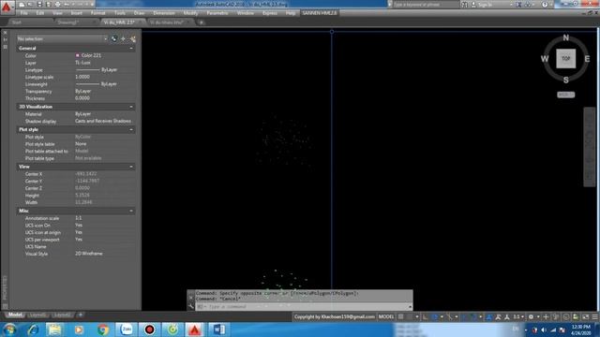This screenshot has height=337, width=600.
Task: Open the Windows Start button
Action: pos(9,330)
